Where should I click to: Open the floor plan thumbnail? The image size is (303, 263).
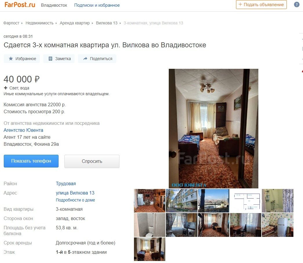click(246, 201)
